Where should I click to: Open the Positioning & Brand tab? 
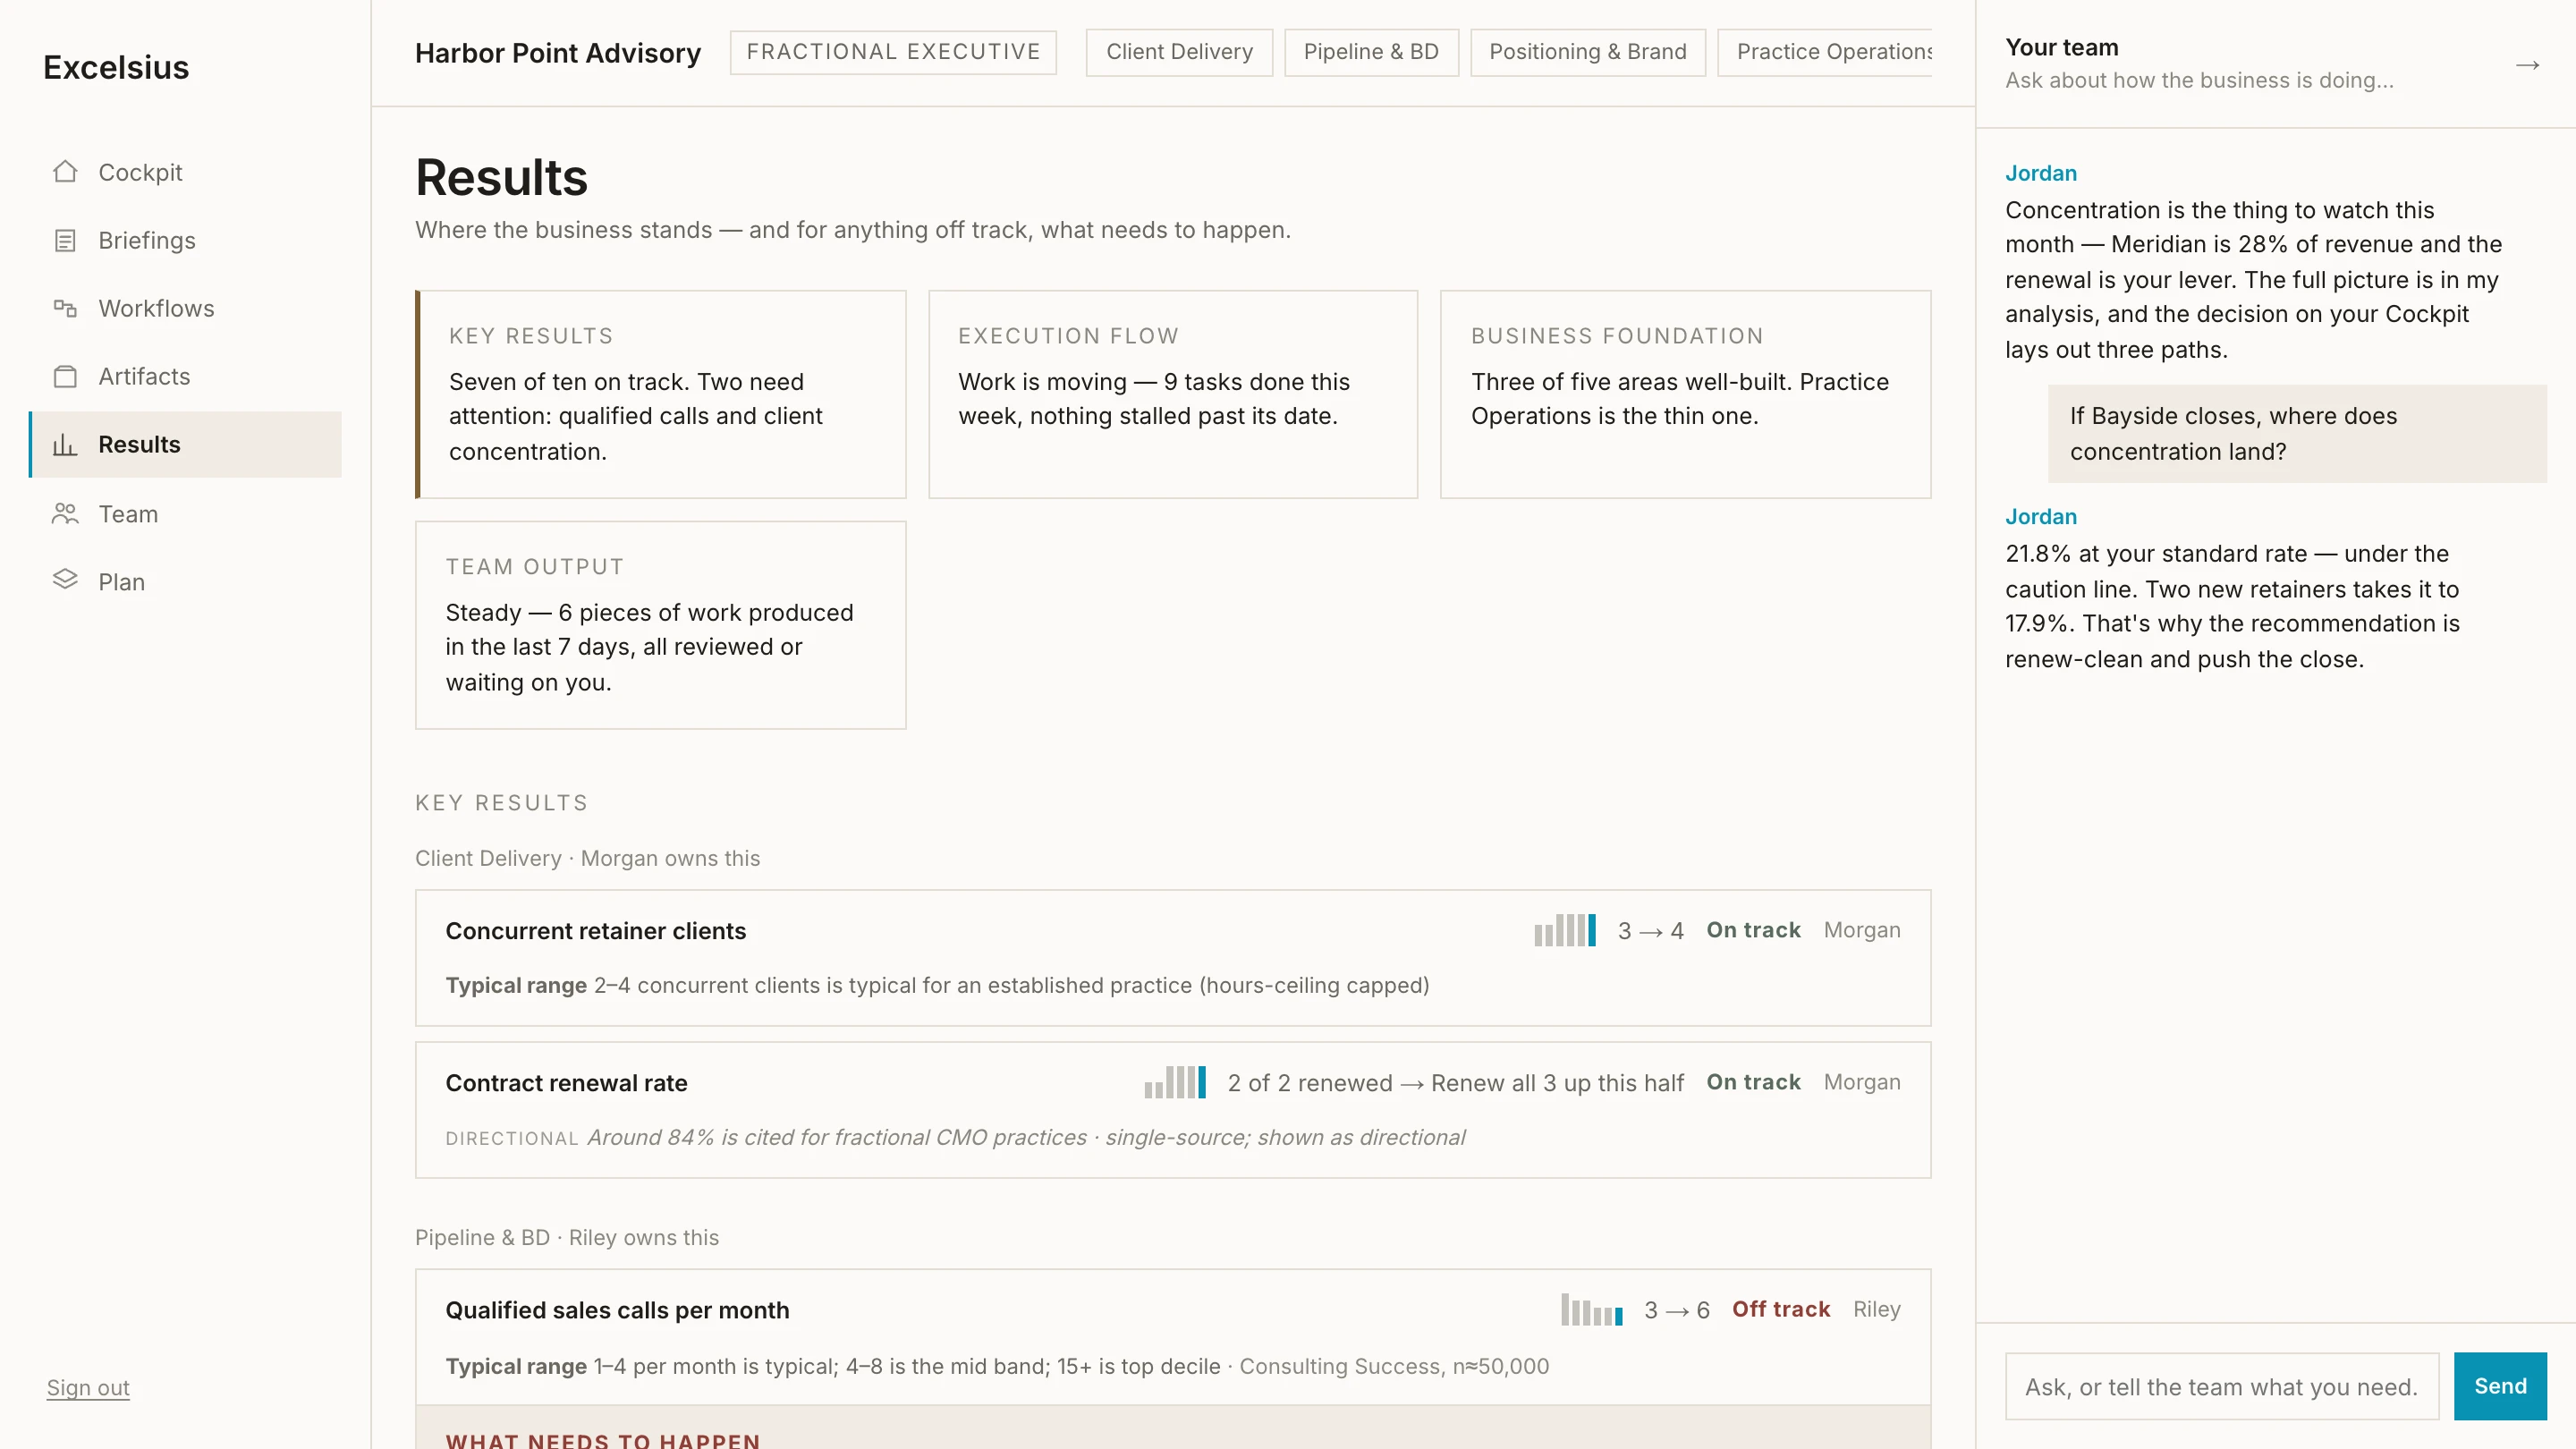tap(1587, 52)
